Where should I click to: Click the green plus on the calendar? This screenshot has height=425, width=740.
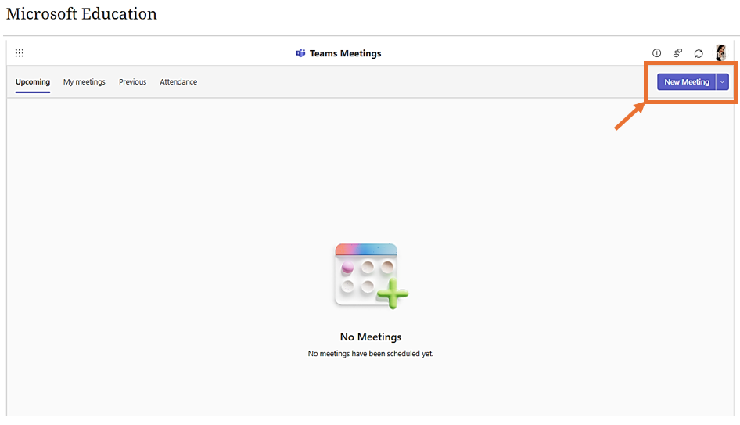point(393,294)
